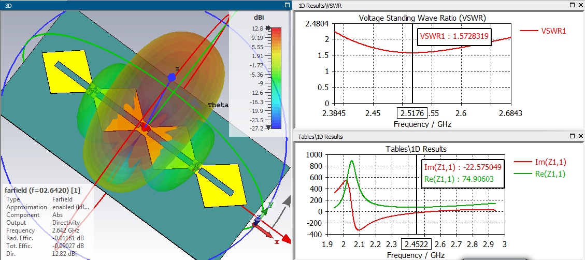This screenshot has width=585, height=260.
Task: Click the Theta label in 3D view
Action: pos(218,105)
